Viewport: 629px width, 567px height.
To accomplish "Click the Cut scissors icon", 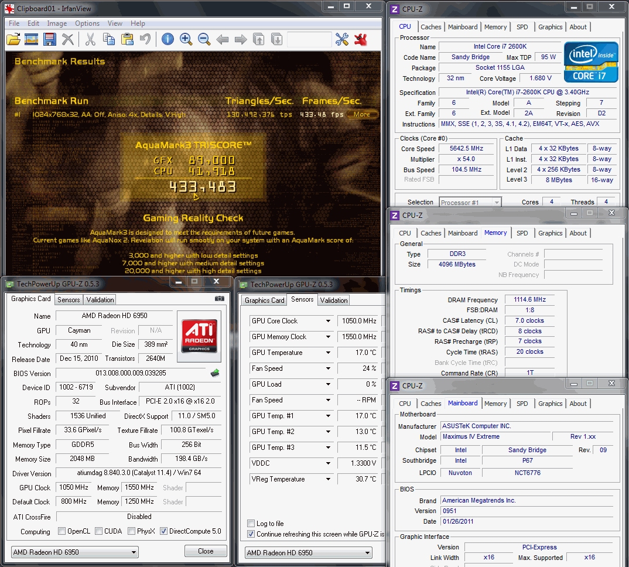I will (x=90, y=39).
